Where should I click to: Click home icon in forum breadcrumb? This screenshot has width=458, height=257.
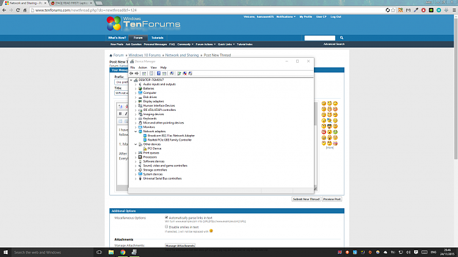(111, 55)
